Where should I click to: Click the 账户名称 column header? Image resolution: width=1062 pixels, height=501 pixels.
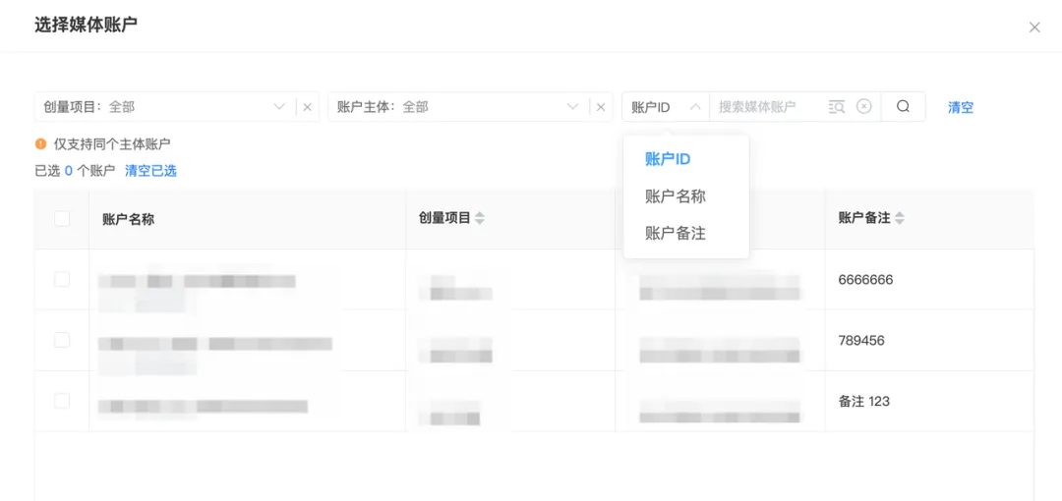click(x=128, y=219)
